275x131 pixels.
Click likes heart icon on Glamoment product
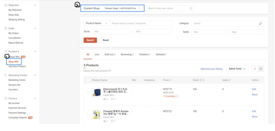click(112, 99)
